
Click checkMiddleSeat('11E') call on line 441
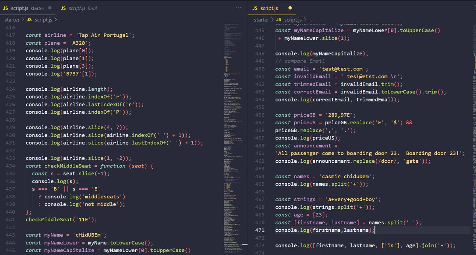(61, 219)
